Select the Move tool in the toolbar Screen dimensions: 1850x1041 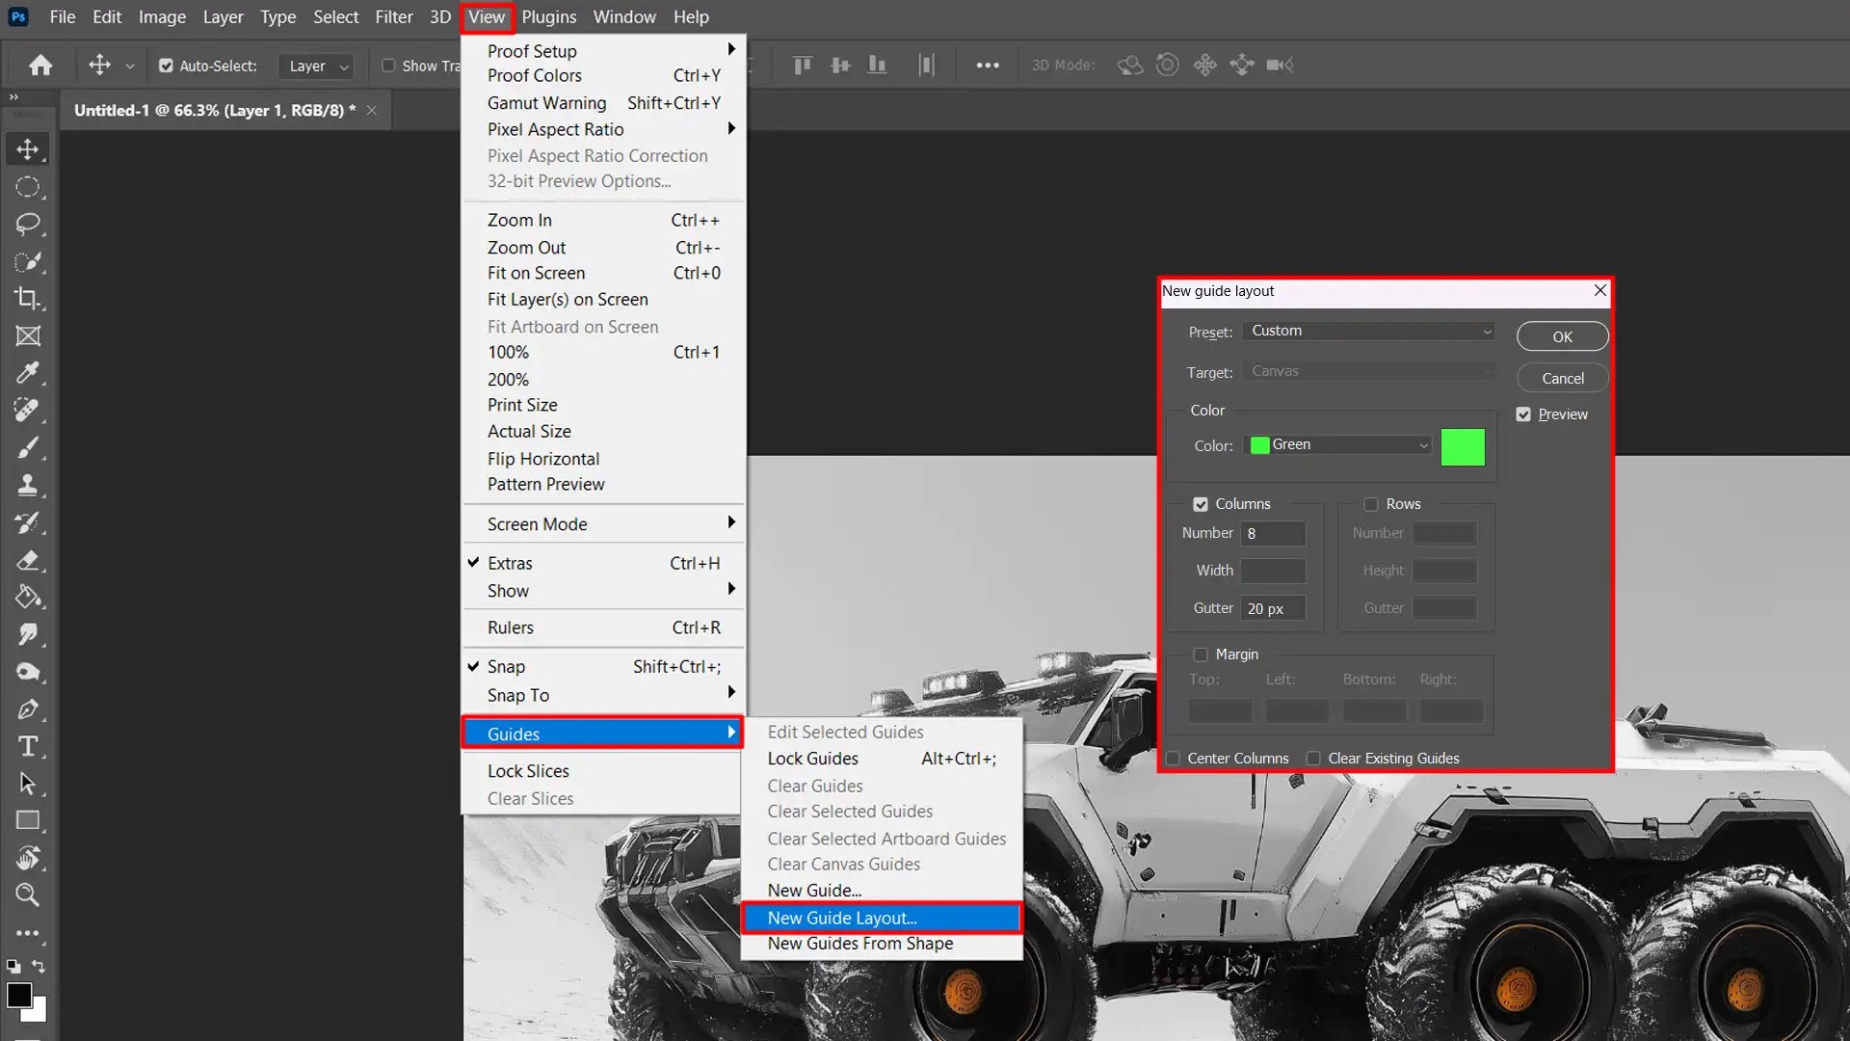[27, 149]
